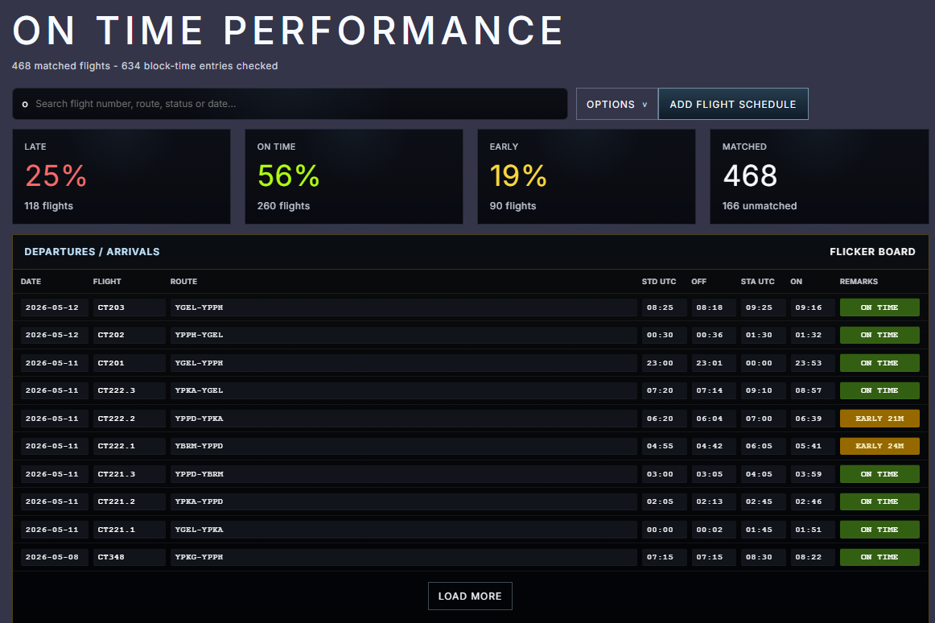Click Add Flight Schedule button
The image size is (935, 623).
click(x=733, y=104)
